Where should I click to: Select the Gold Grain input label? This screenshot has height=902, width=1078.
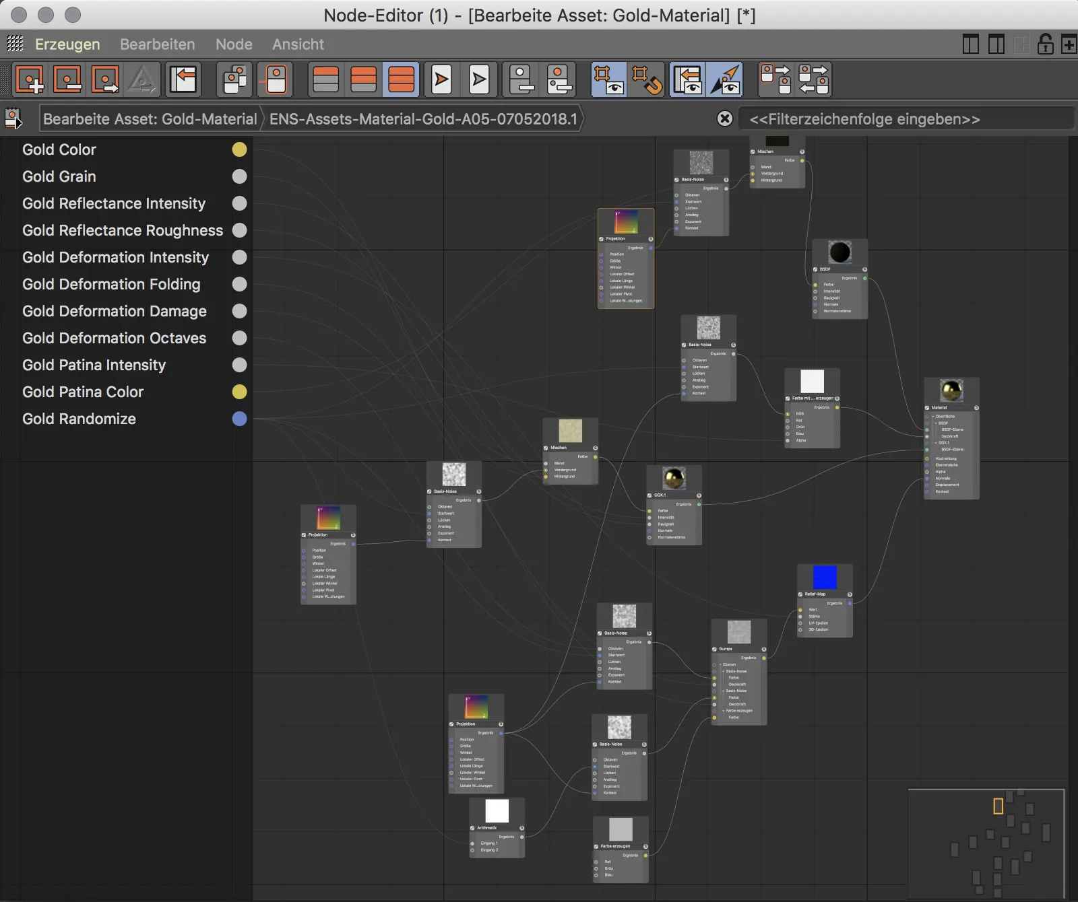[59, 176]
